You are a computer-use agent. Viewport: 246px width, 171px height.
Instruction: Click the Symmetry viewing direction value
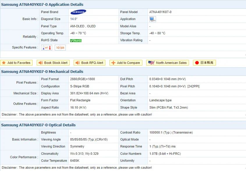click(77, 146)
